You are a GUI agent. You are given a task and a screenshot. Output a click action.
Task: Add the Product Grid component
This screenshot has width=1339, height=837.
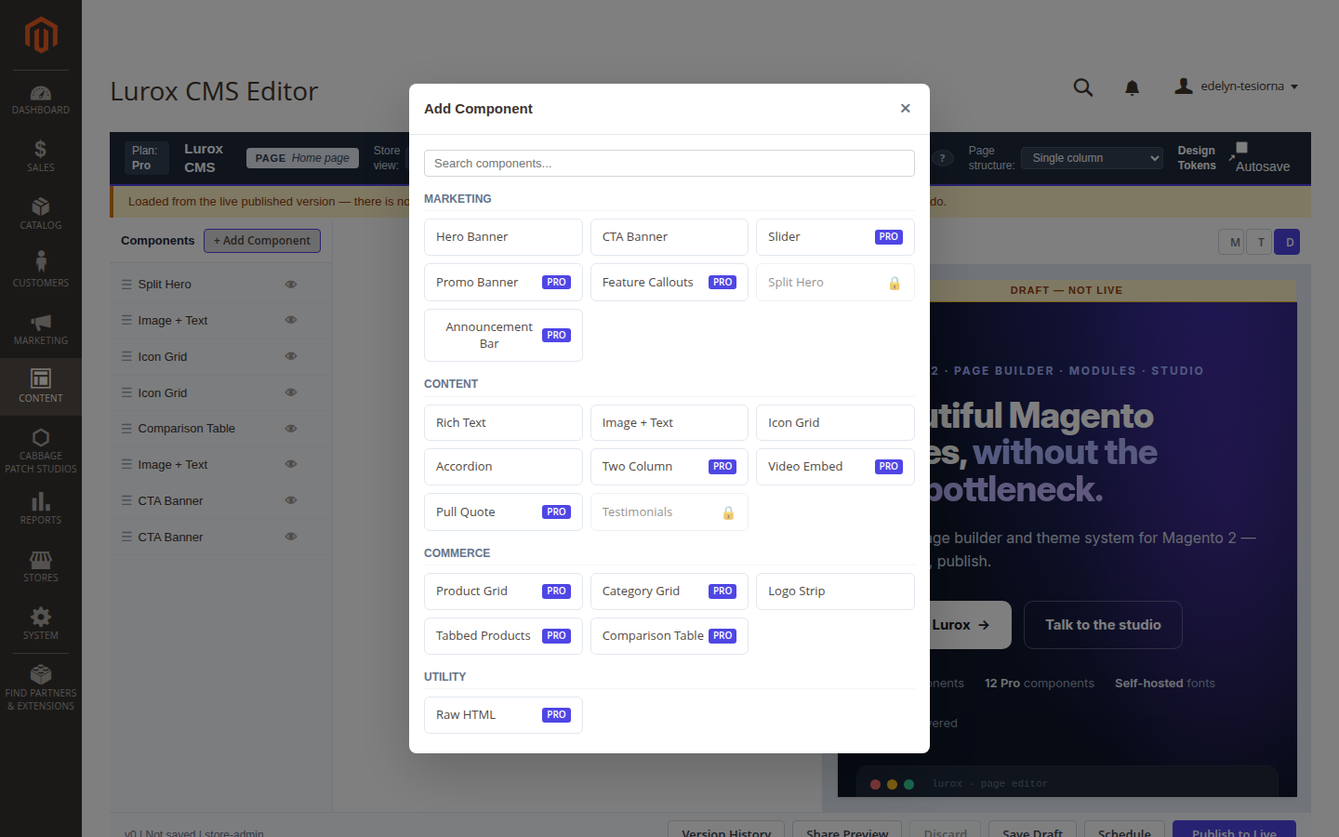[503, 591]
